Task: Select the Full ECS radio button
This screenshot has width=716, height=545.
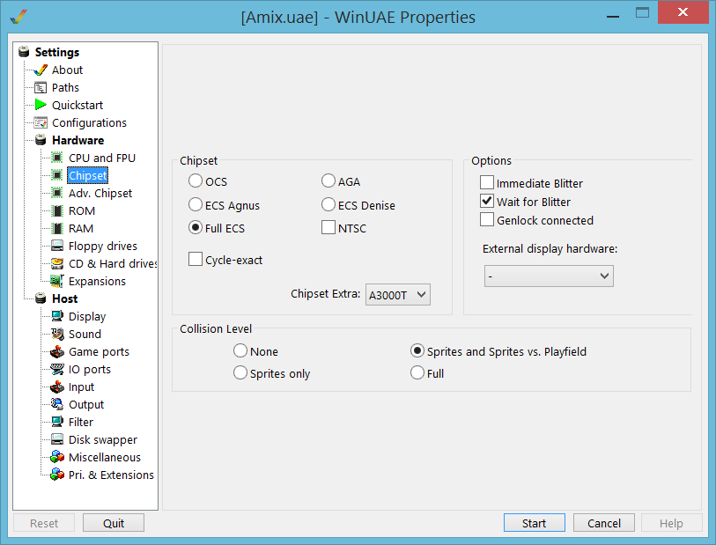Action: click(196, 227)
